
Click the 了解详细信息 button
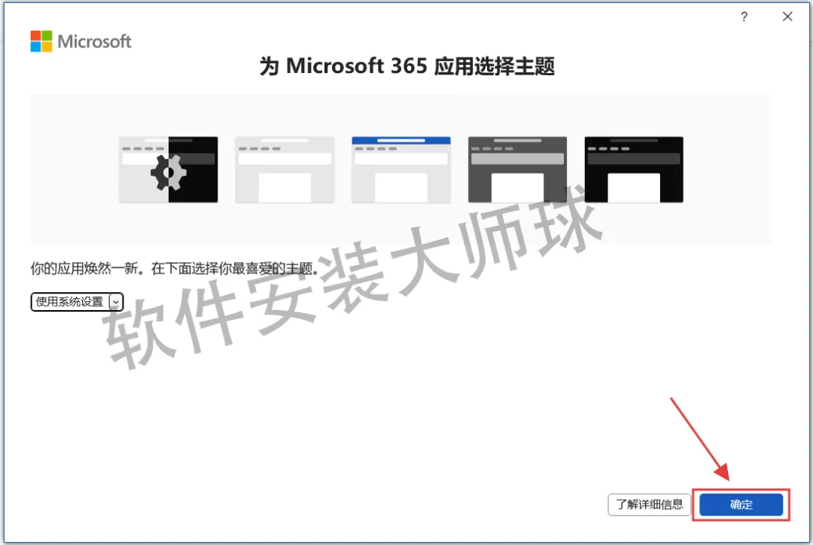tap(649, 504)
